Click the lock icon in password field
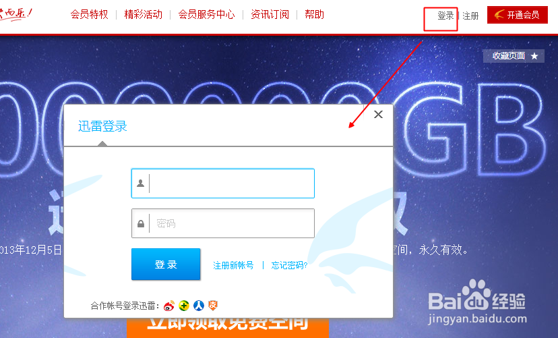The height and width of the screenshot is (338, 558). click(141, 223)
